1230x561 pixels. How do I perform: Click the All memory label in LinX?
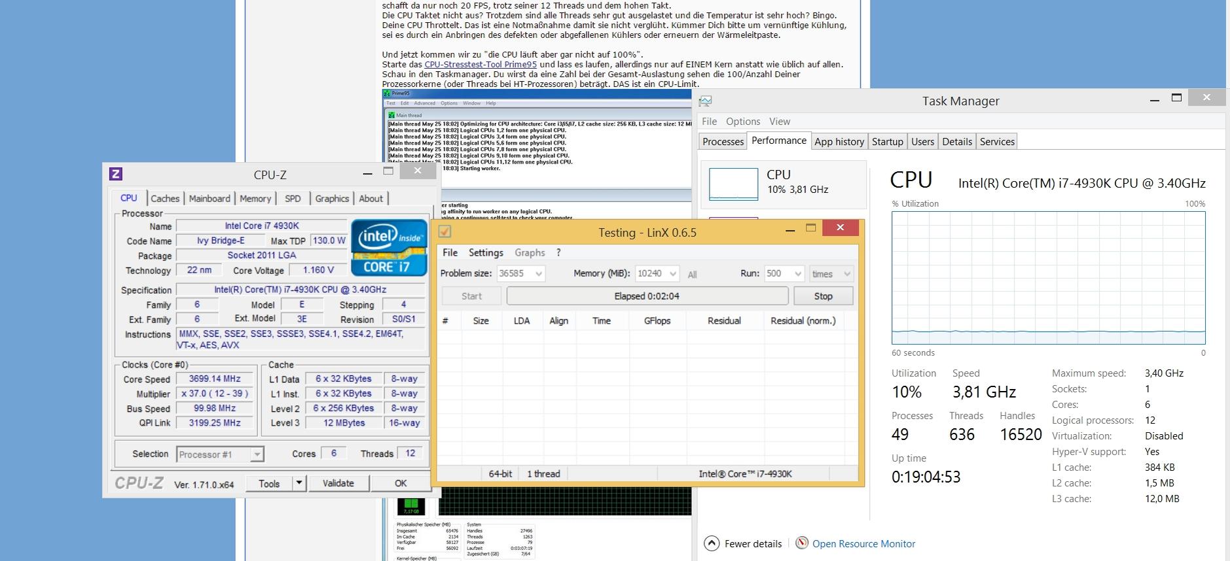pyautogui.click(x=692, y=275)
